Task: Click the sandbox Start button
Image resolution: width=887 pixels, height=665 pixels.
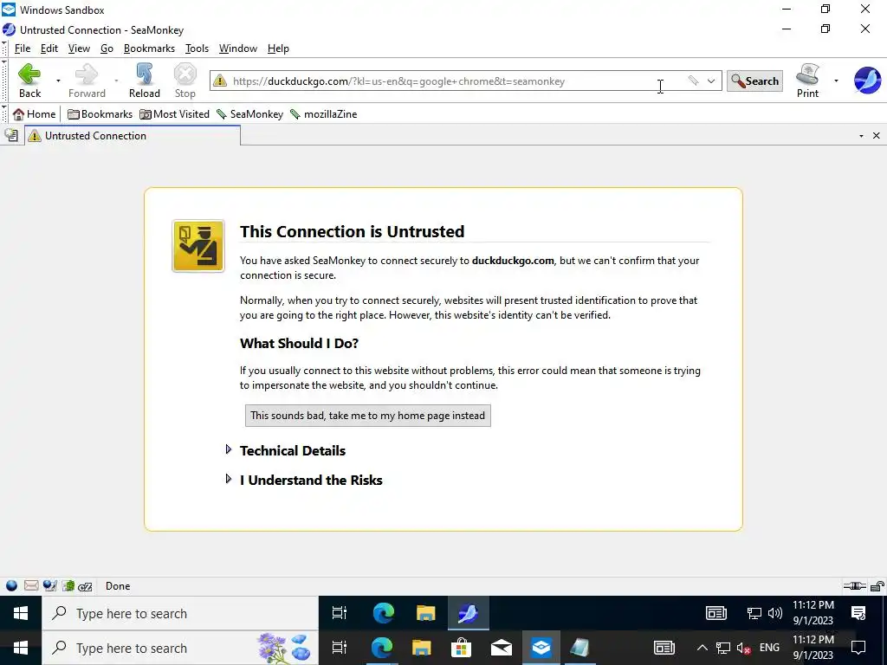Action: pyautogui.click(x=21, y=613)
